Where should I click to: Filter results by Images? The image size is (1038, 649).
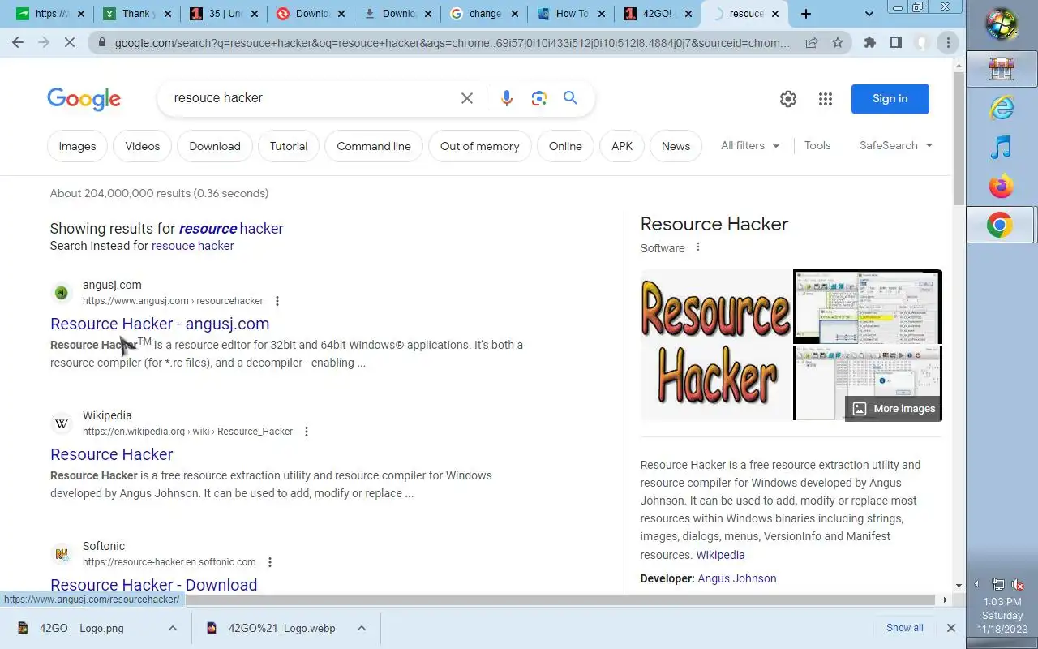point(78,146)
